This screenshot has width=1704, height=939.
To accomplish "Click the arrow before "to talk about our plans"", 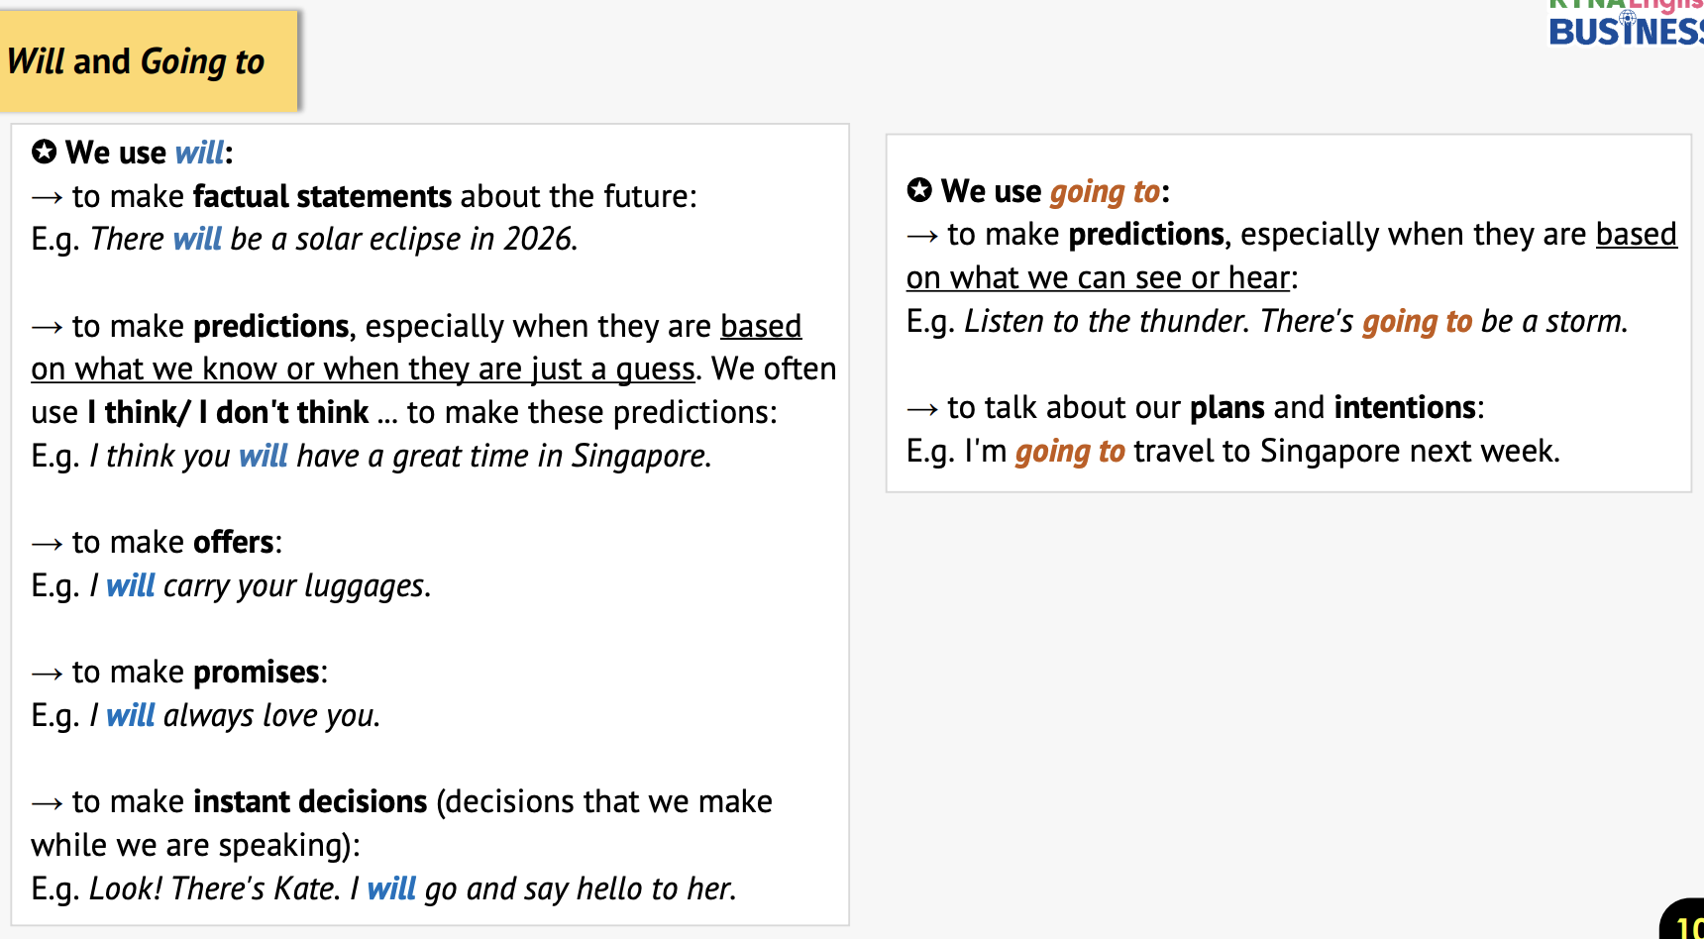I will pos(922,408).
